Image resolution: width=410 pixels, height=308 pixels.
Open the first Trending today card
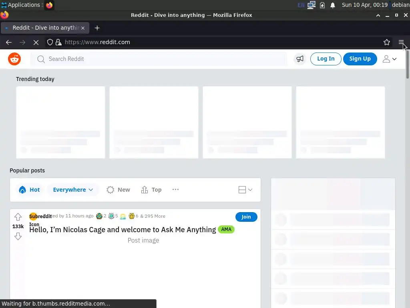click(x=61, y=122)
